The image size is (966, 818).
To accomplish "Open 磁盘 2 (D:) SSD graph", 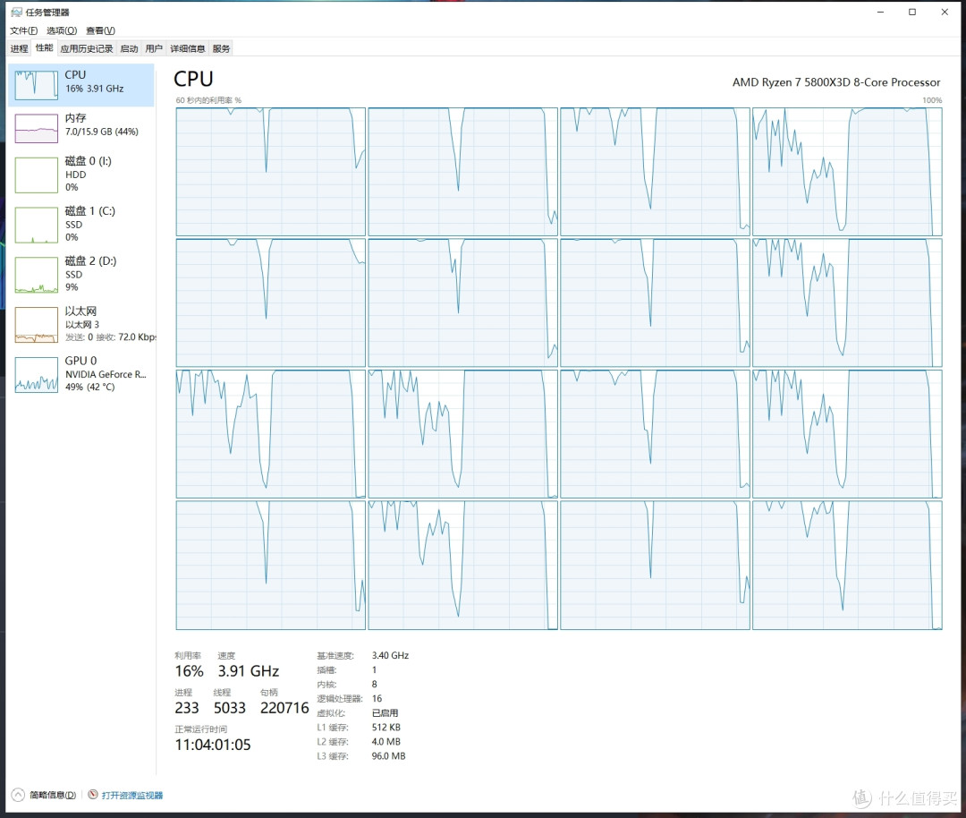I will (x=36, y=275).
